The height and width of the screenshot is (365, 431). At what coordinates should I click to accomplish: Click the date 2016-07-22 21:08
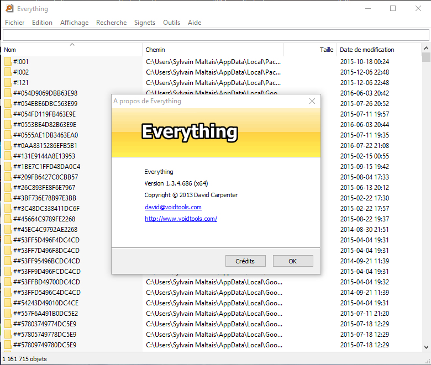point(365,146)
